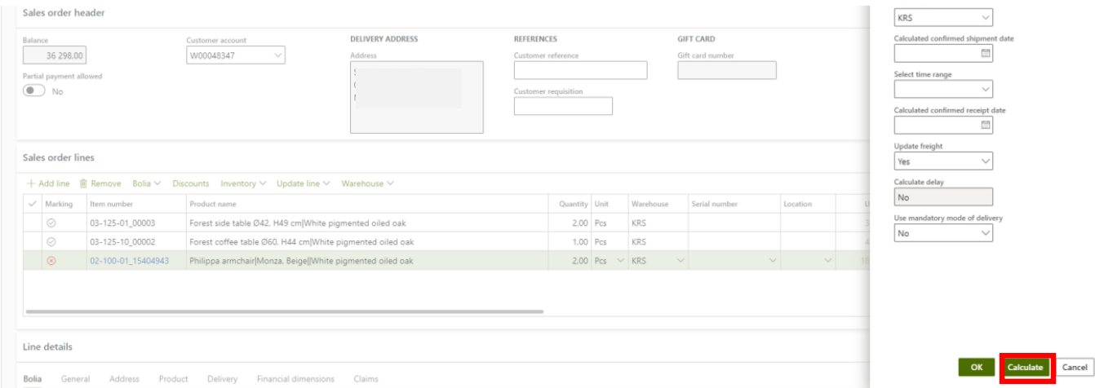The width and height of the screenshot is (1095, 388).
Task: Click marking icon for Forest coffee table row
Action: click(x=51, y=242)
